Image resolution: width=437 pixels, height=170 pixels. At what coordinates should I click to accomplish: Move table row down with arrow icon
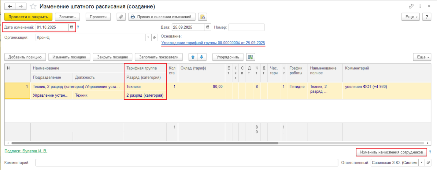[x=202, y=57]
